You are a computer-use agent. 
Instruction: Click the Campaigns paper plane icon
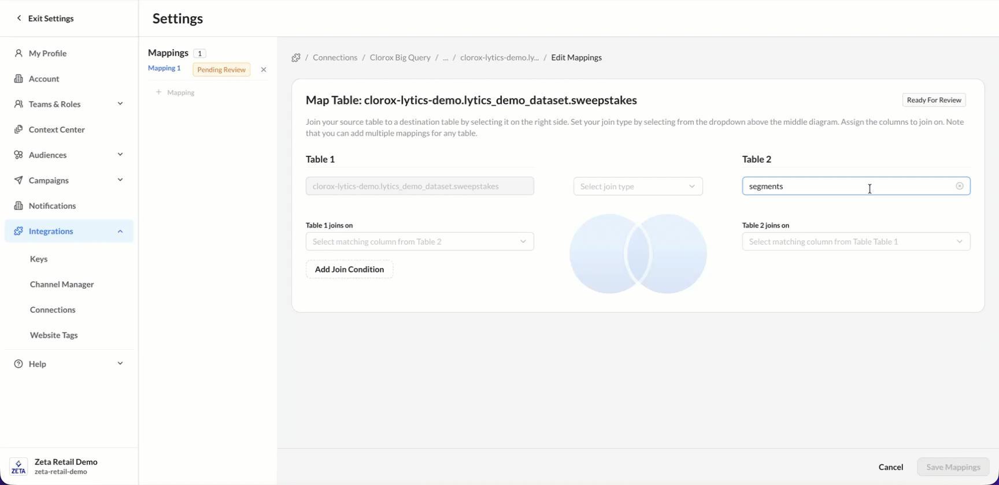(18, 180)
